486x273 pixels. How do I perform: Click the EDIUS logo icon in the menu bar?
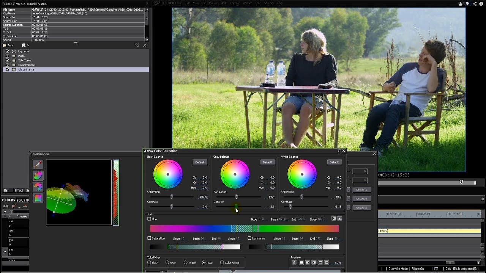[x=157, y=3]
